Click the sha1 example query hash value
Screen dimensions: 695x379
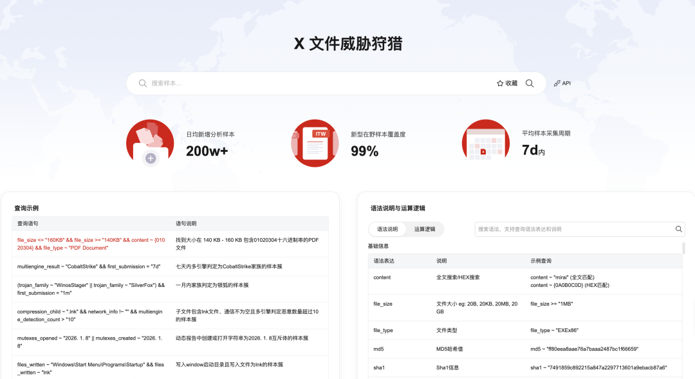[599, 367]
